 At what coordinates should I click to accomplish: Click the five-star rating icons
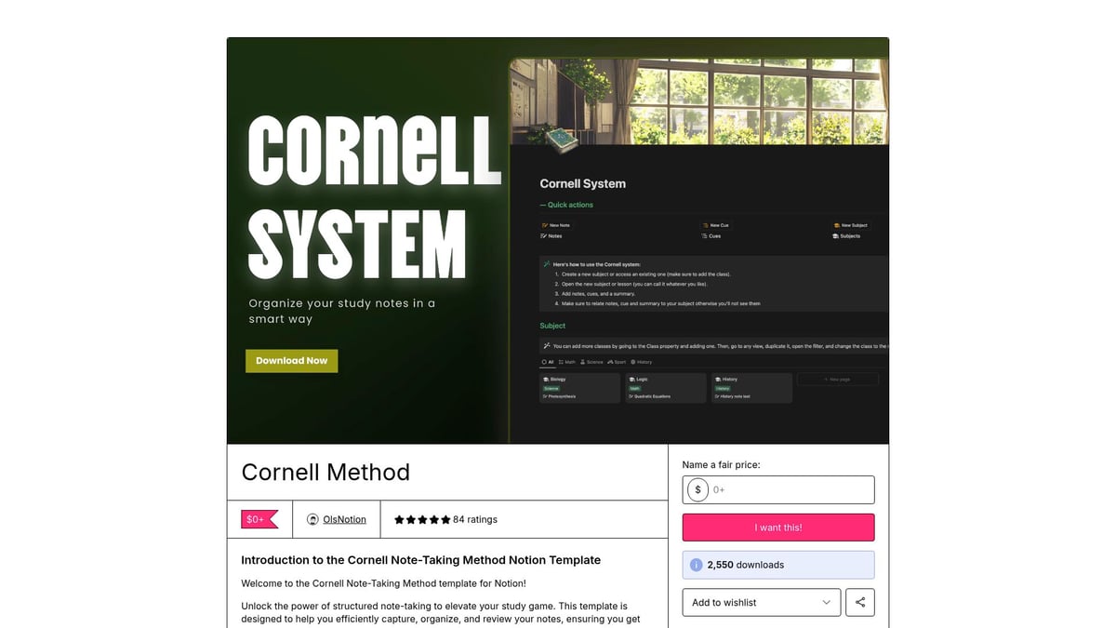(422, 519)
